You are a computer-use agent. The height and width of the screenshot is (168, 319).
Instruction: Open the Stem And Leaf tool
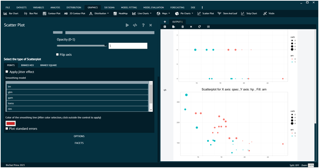[x=228, y=13]
